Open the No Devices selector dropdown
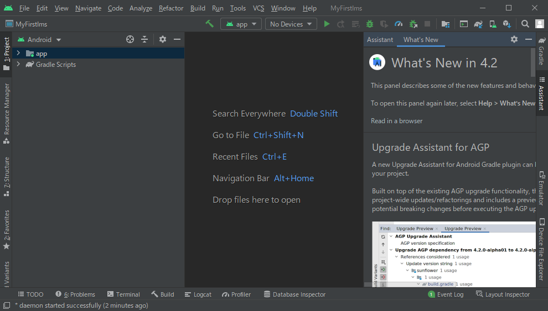 tap(291, 24)
